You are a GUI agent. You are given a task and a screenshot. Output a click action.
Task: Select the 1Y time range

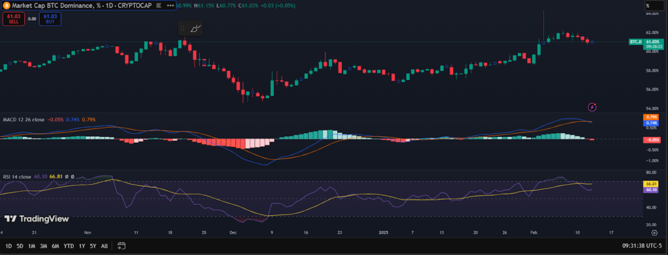click(82, 246)
